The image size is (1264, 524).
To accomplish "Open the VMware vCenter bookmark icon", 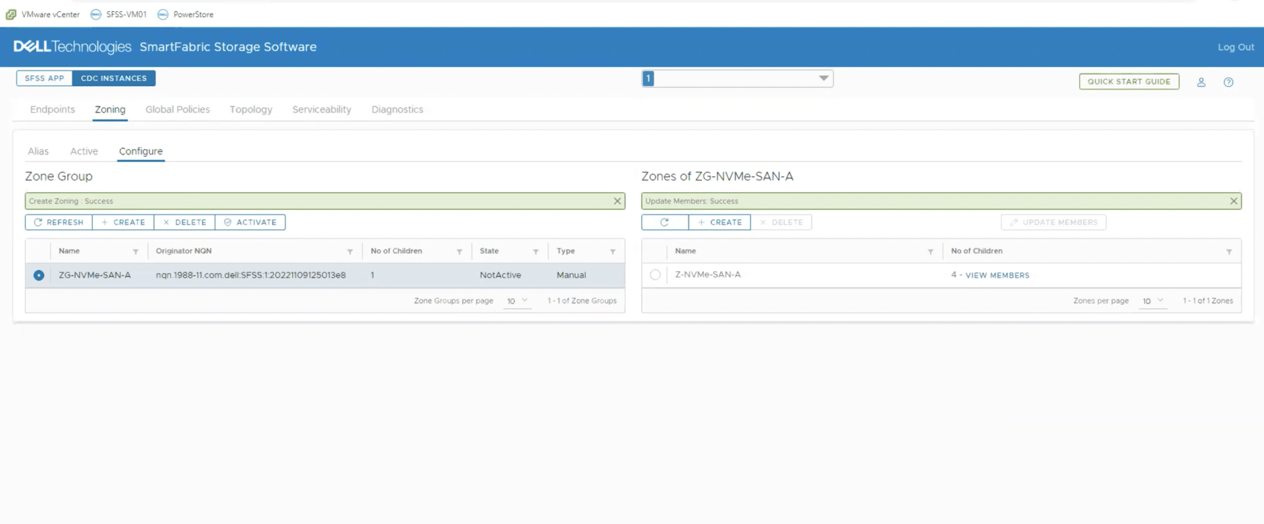I will click(11, 14).
